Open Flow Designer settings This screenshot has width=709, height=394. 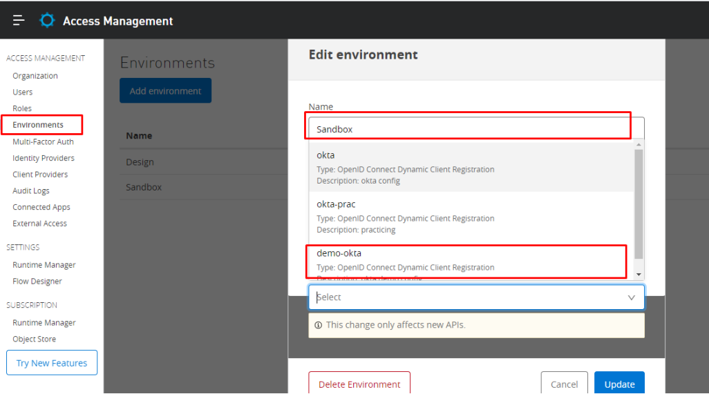(x=37, y=281)
